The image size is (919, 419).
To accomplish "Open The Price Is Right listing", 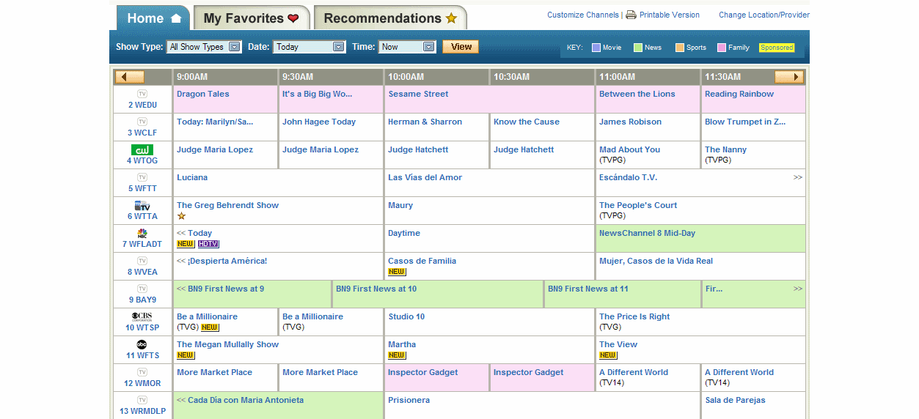I will pos(634,316).
